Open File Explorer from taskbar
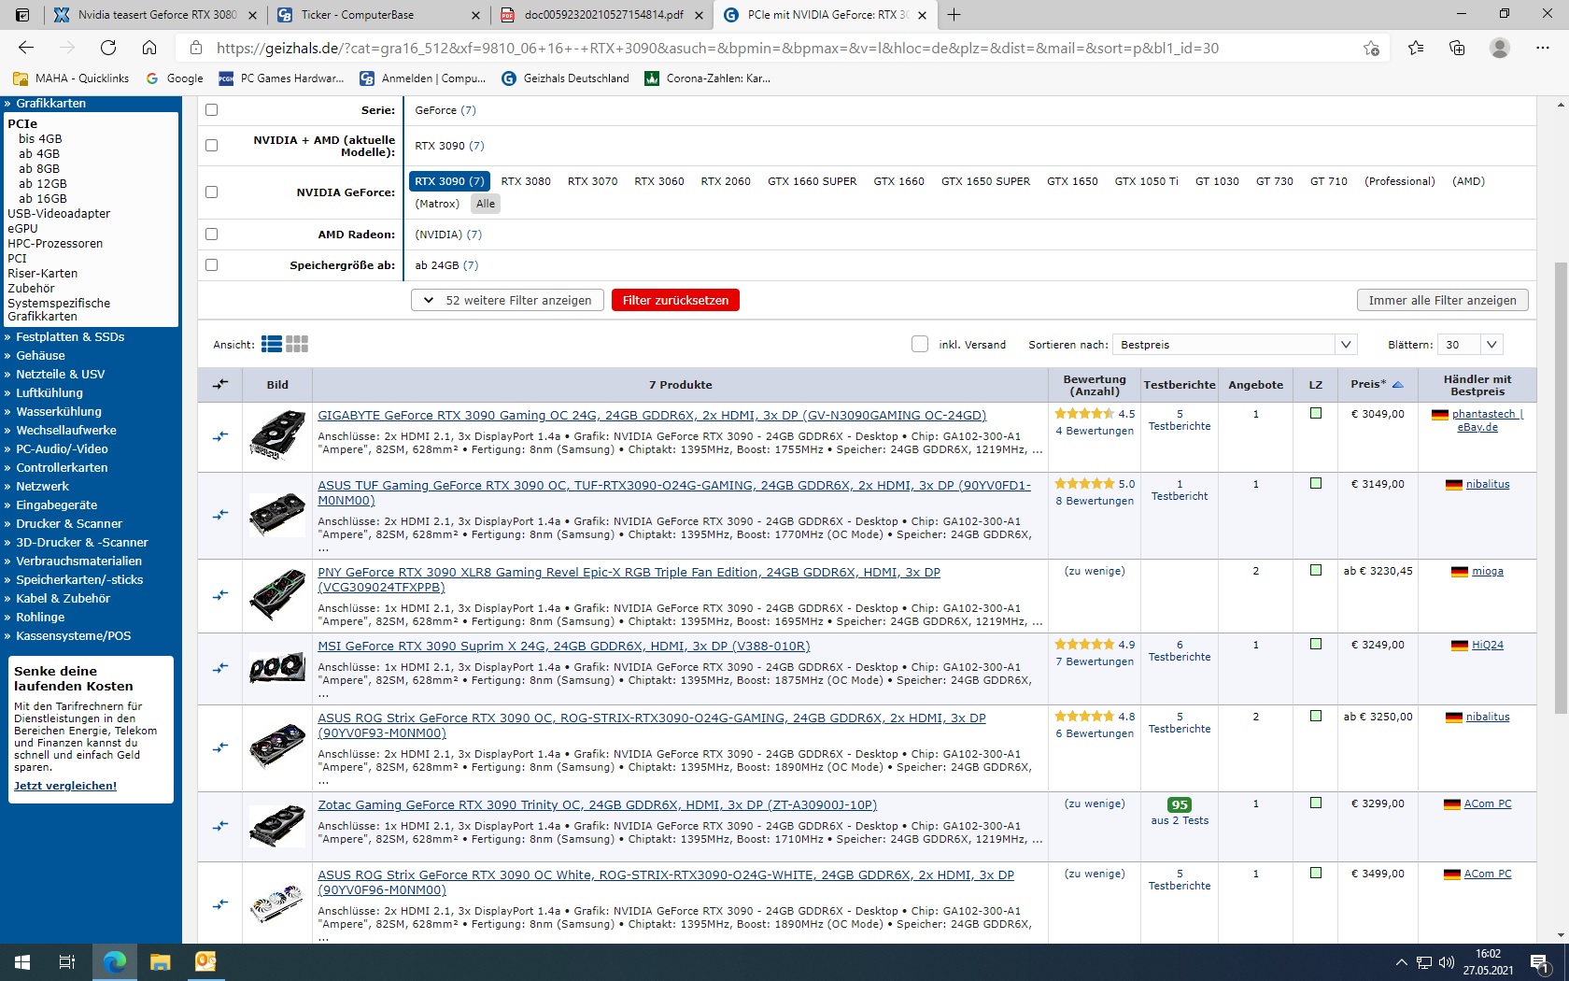Viewport: 1569px width, 981px height. (x=160, y=962)
